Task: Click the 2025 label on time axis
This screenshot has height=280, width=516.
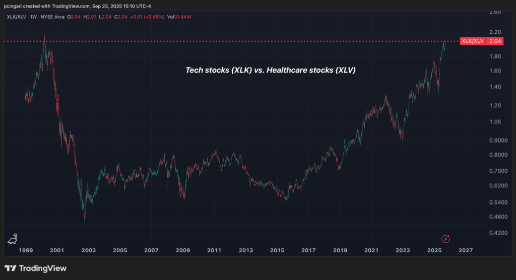Action: [x=434, y=250]
